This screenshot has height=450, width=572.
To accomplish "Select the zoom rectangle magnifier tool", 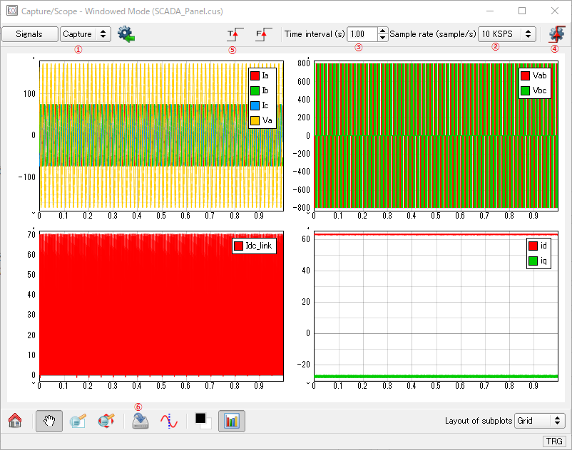I will (78, 421).
